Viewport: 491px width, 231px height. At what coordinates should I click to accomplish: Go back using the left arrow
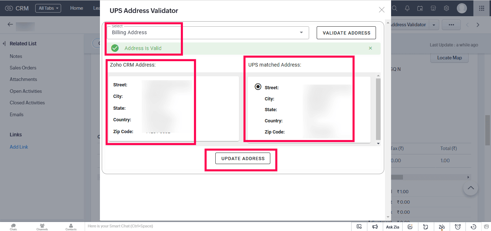pyautogui.click(x=10, y=24)
